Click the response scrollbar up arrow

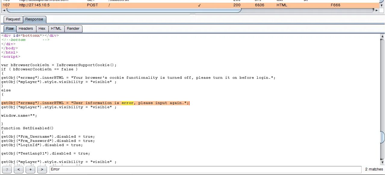(382, 37)
